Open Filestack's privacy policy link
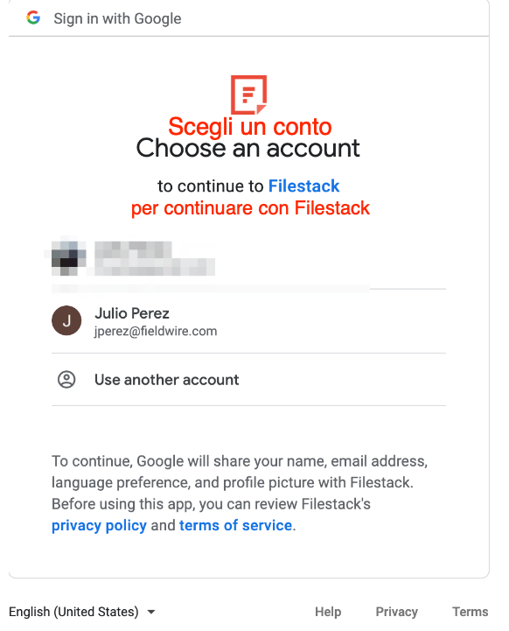The height and width of the screenshot is (631, 509). click(99, 526)
